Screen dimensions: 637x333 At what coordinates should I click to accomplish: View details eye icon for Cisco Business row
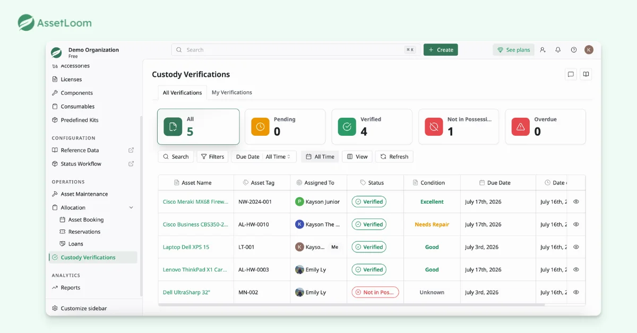576,224
